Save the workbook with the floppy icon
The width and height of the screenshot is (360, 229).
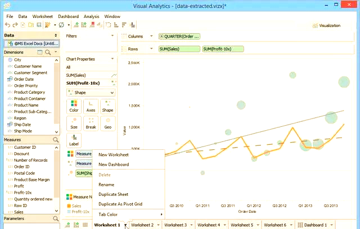click(x=39, y=25)
